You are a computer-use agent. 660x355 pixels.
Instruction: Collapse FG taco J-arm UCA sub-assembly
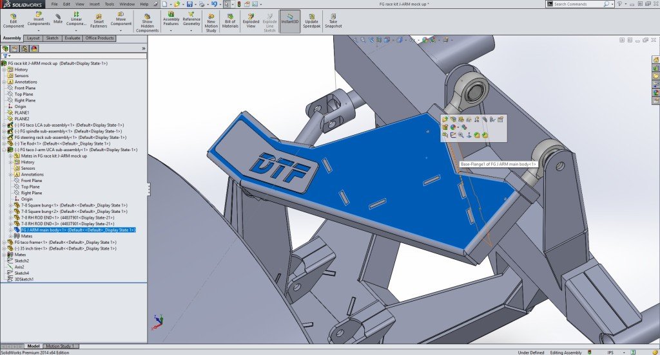(5, 150)
